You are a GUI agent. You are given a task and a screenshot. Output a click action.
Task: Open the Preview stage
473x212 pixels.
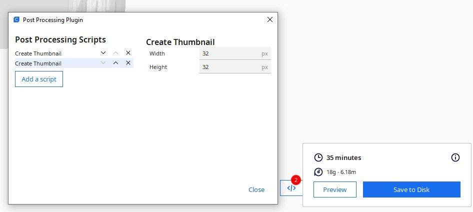(x=334, y=189)
